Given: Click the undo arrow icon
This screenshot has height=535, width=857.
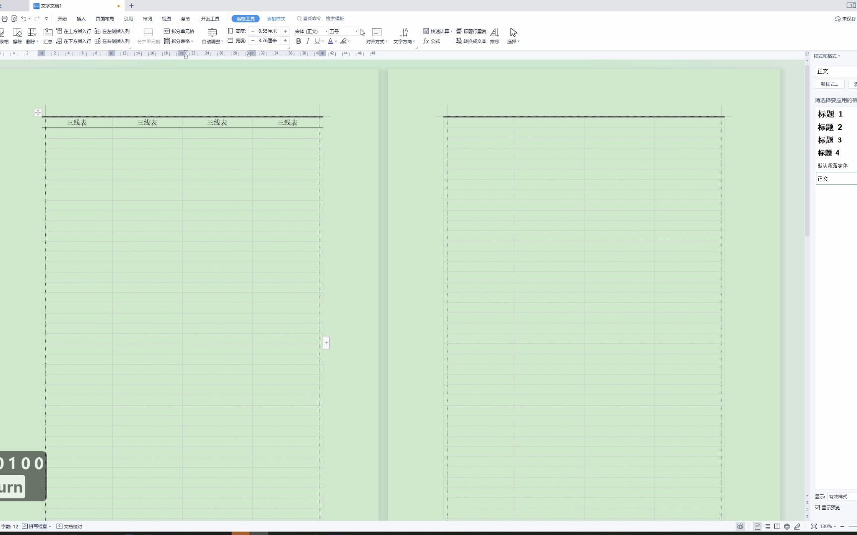Looking at the screenshot, I should click(x=23, y=19).
